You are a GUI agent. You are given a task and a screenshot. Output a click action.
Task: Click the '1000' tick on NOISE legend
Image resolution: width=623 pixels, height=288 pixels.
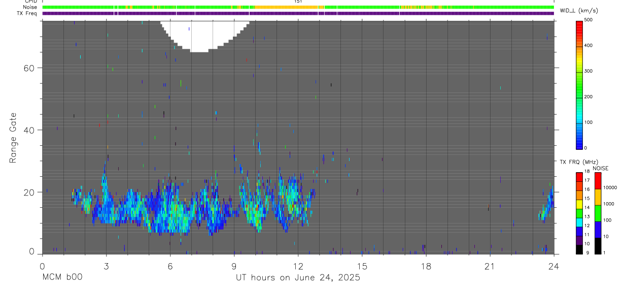pos(609,204)
